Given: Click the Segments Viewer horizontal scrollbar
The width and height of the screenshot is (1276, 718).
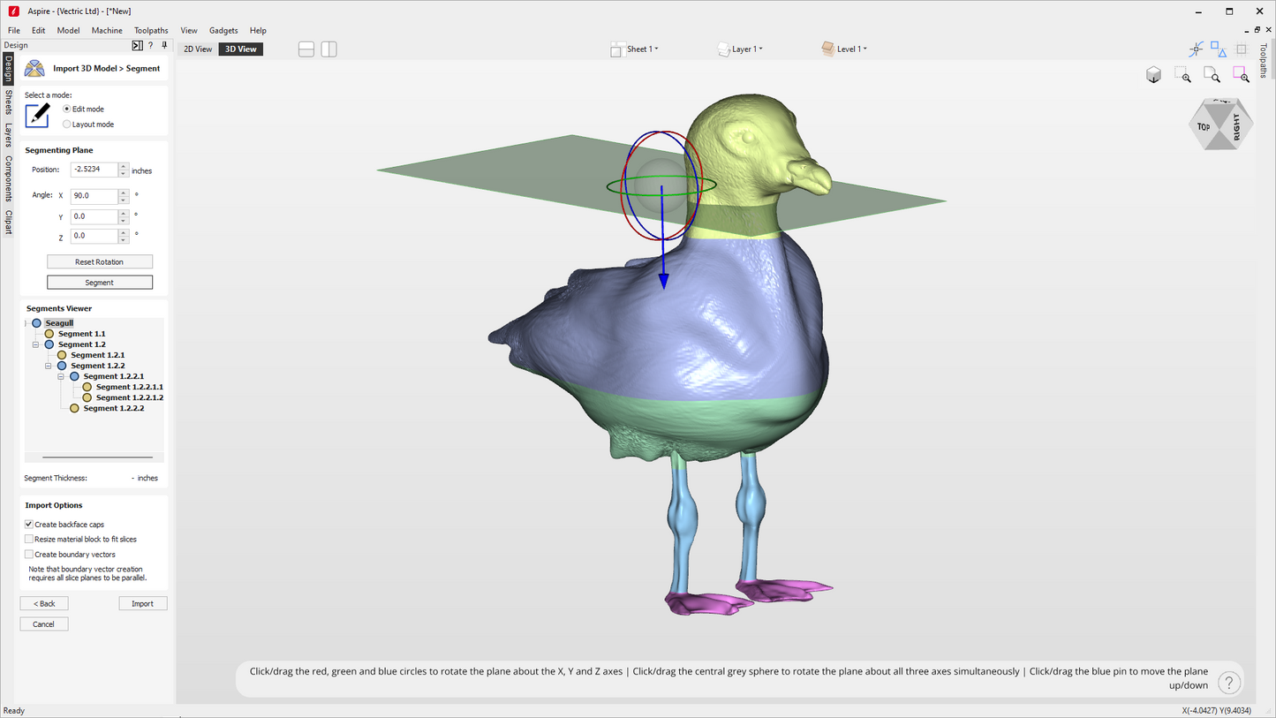Looking at the screenshot, I should coord(97,457).
